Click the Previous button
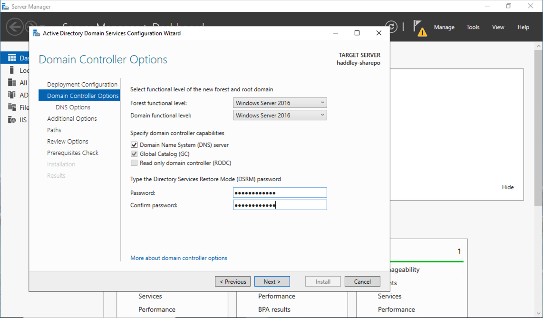This screenshot has width=543, height=318. coord(233,282)
